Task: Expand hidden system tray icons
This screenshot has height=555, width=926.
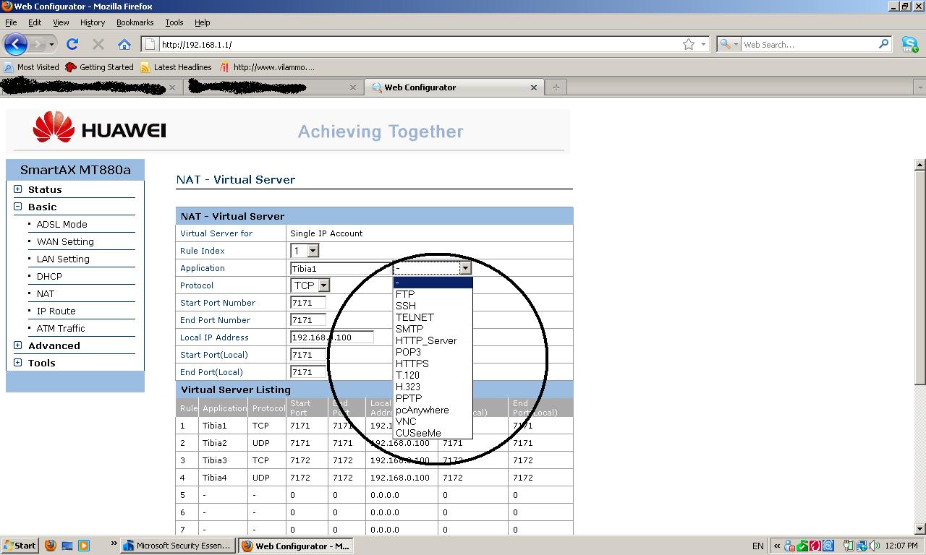Action: 777,546
